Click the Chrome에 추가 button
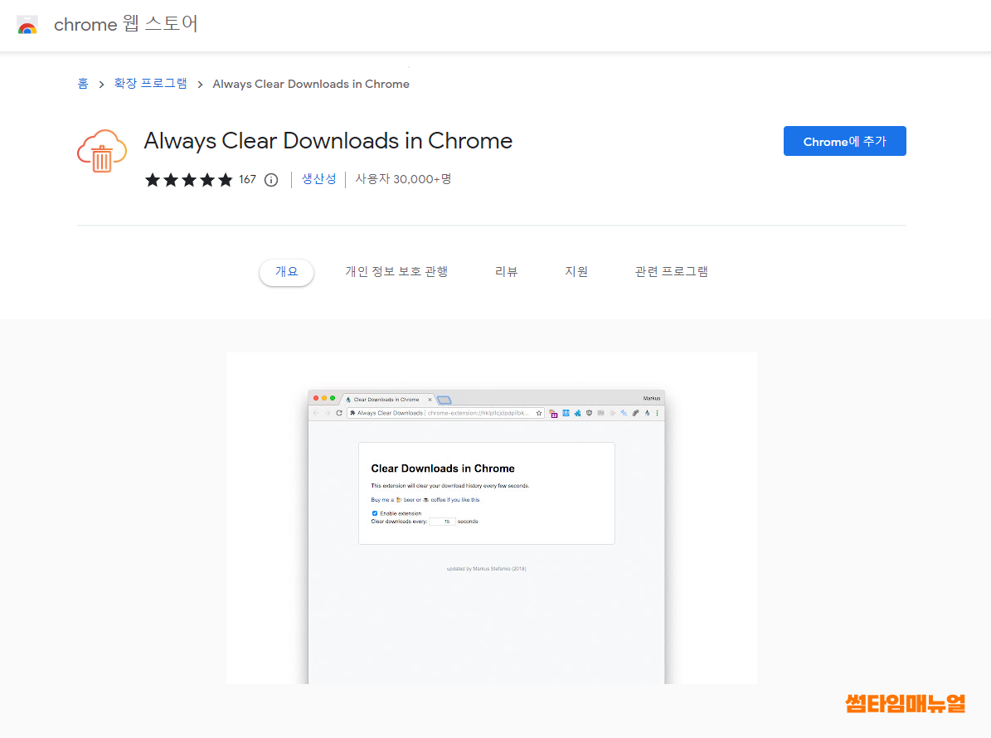991x738 pixels. tap(844, 141)
